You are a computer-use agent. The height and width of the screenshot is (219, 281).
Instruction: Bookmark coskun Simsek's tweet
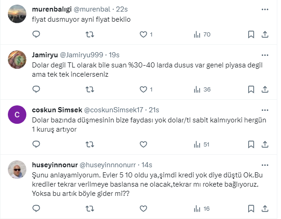(251, 144)
